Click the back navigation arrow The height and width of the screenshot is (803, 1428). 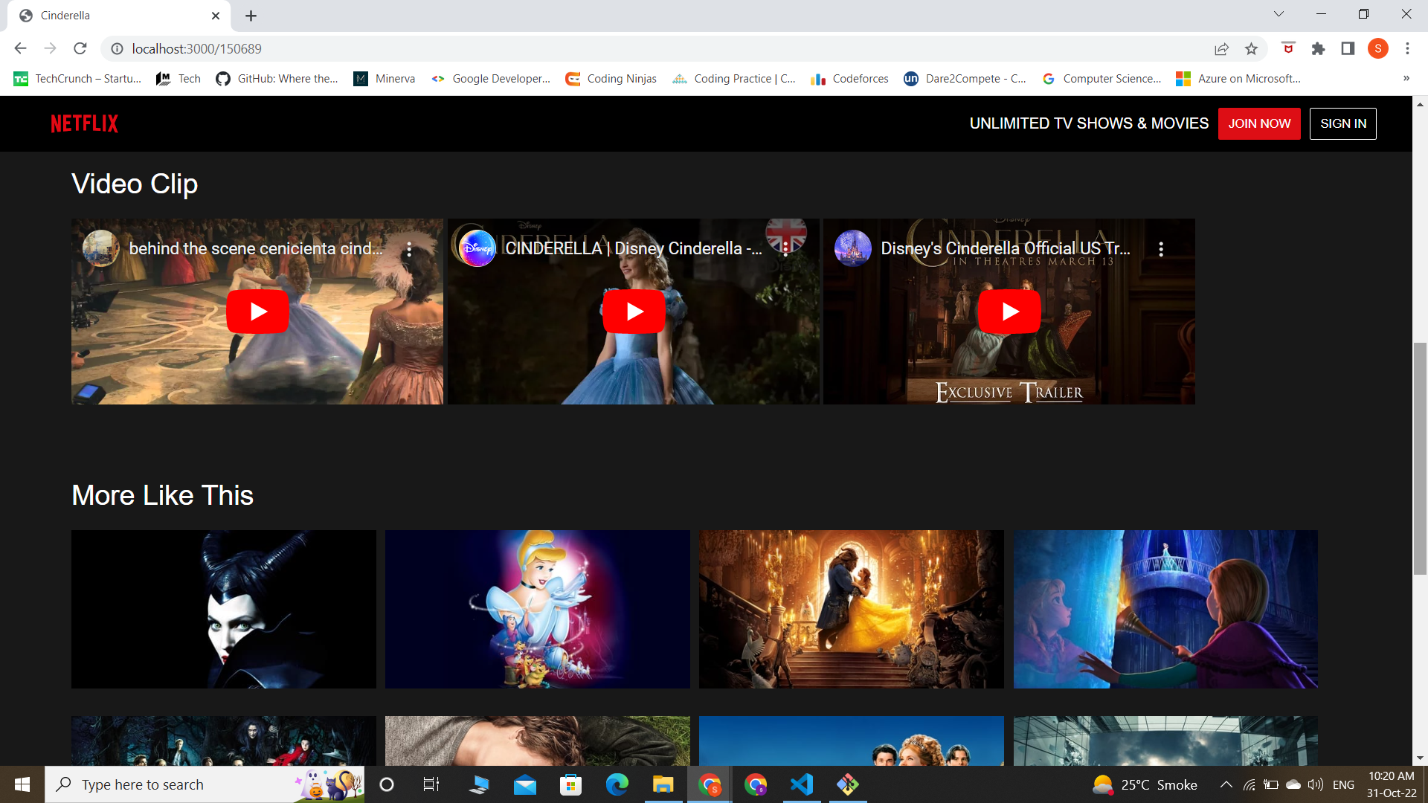(19, 48)
